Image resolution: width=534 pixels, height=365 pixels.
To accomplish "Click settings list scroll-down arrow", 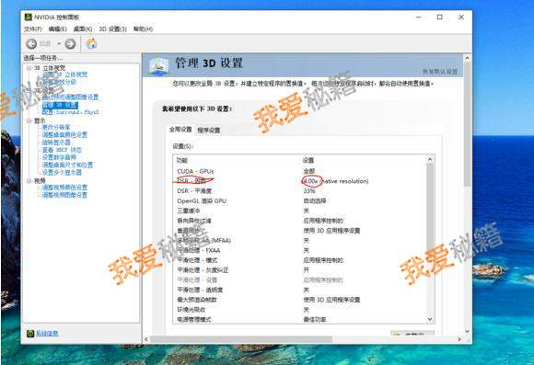I will point(430,319).
